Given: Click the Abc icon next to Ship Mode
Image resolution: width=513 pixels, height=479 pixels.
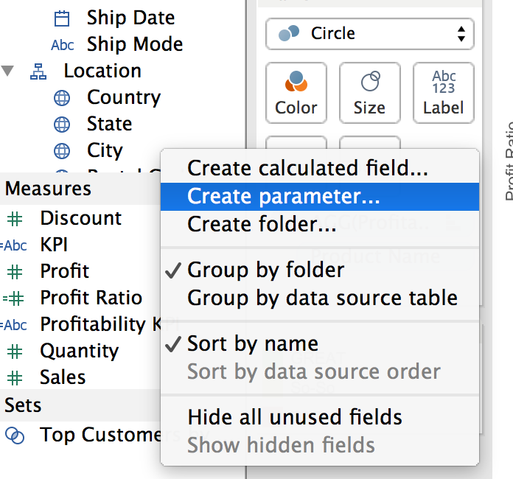Looking at the screenshot, I should (x=63, y=45).
